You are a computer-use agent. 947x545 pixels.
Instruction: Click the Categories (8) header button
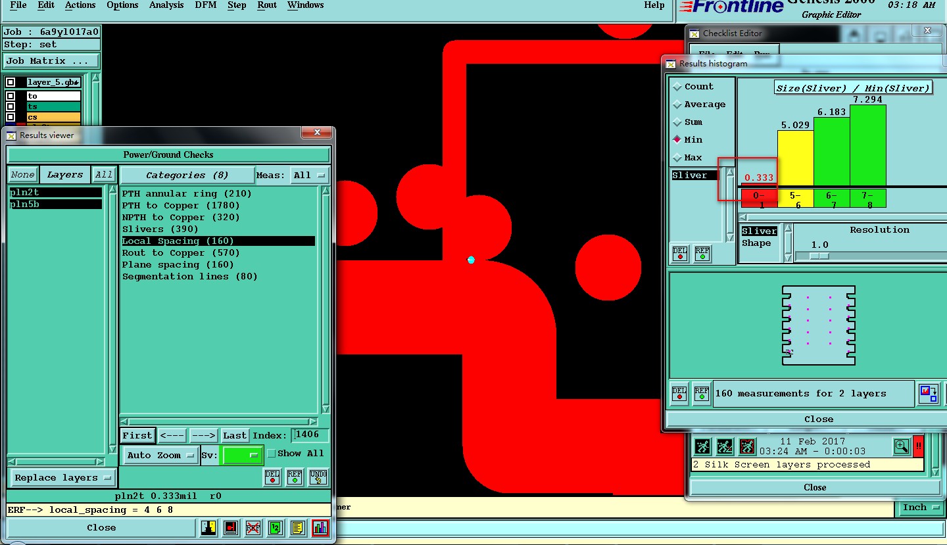[x=187, y=175]
